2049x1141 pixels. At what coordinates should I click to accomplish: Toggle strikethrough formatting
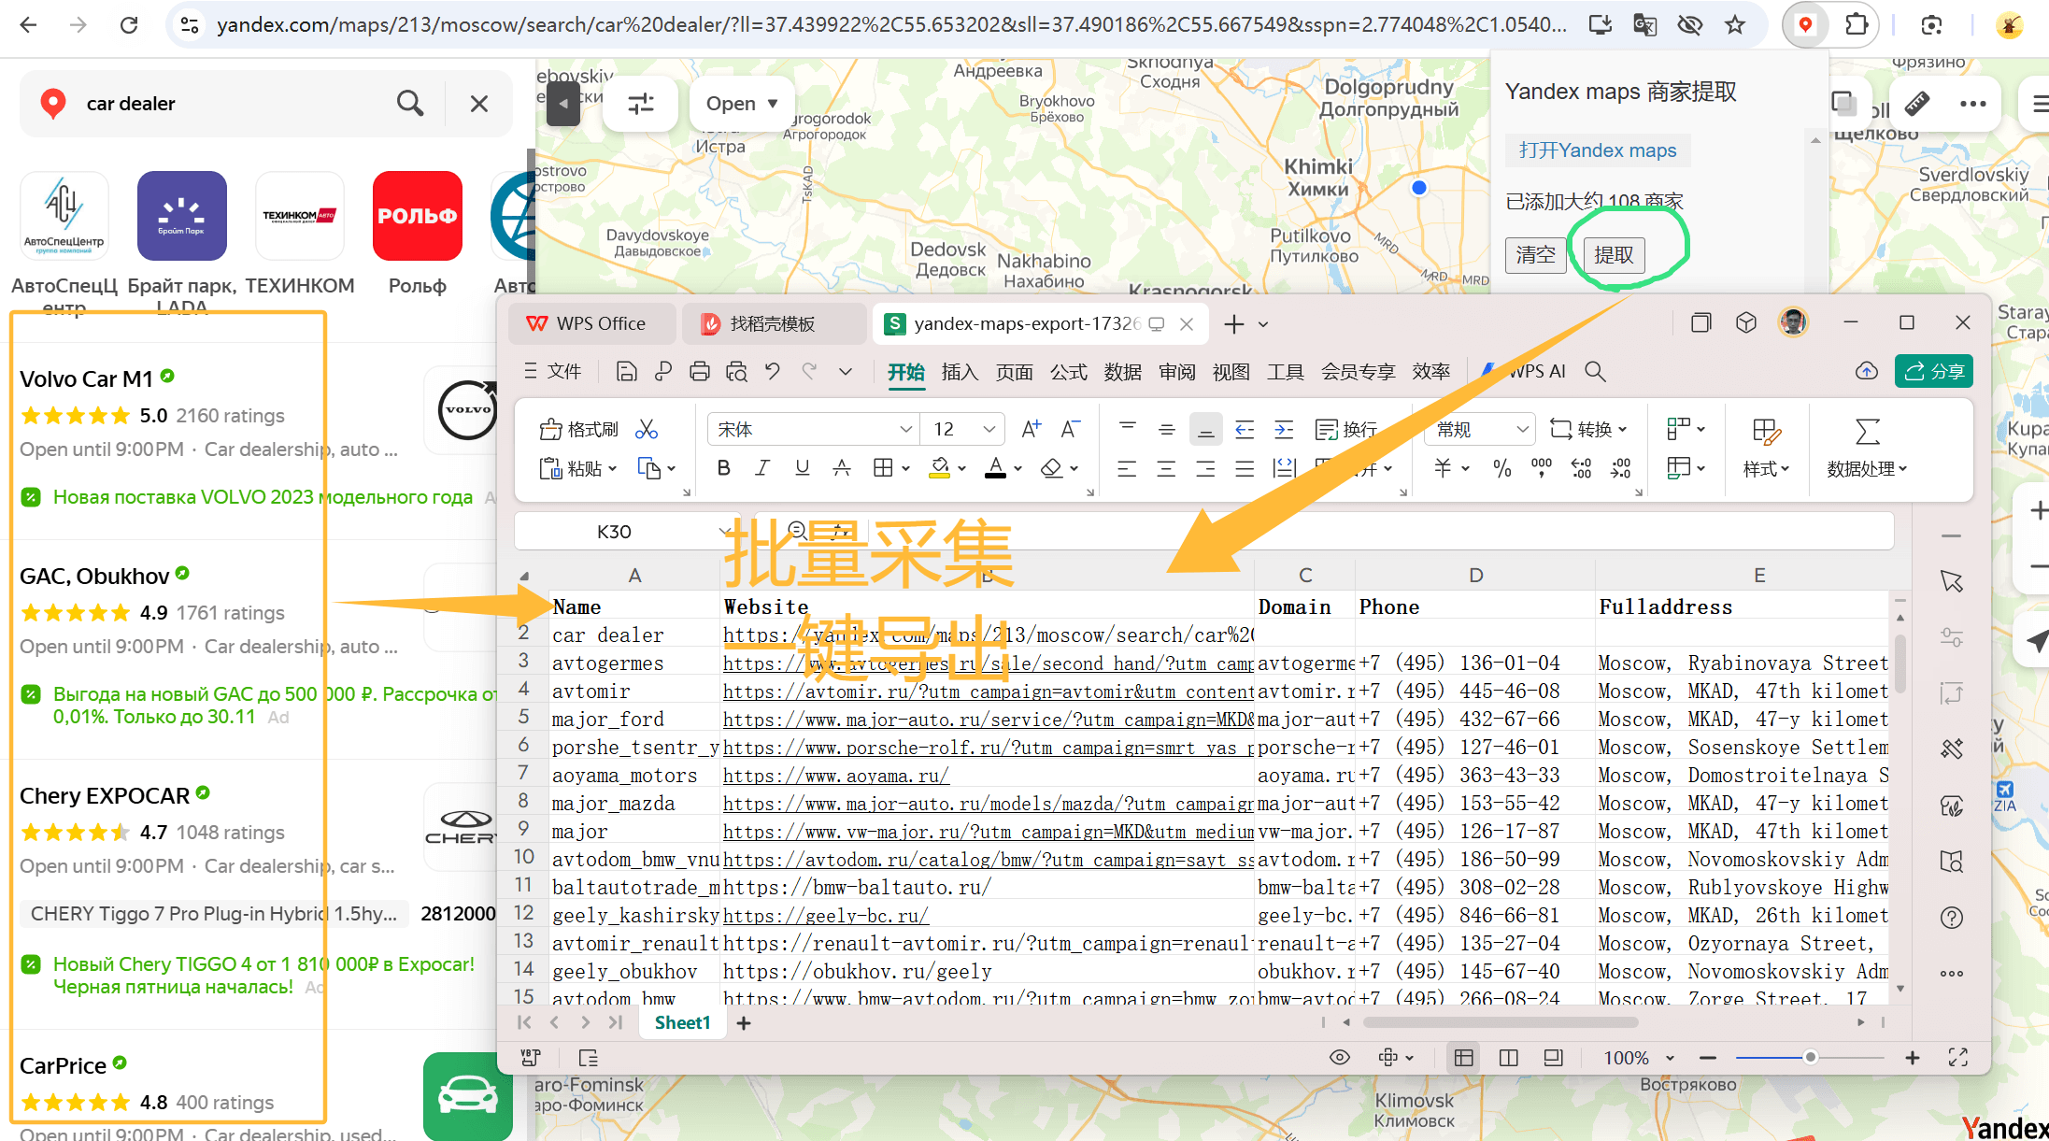(x=841, y=468)
